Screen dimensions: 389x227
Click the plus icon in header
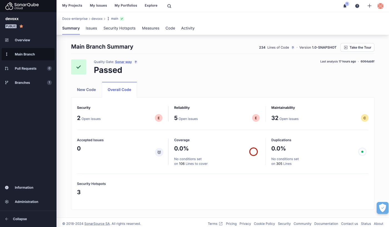369,6
